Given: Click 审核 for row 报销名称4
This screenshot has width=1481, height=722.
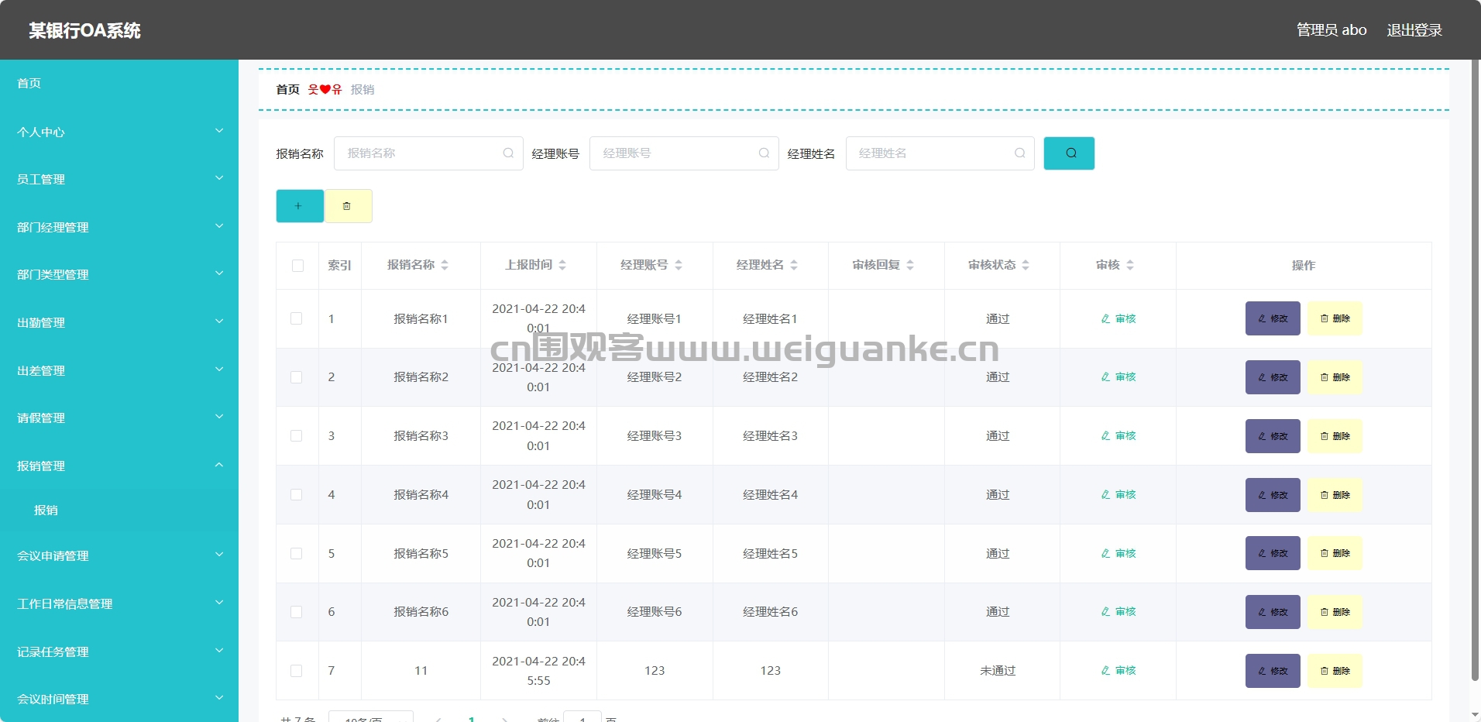Looking at the screenshot, I should [x=1118, y=495].
